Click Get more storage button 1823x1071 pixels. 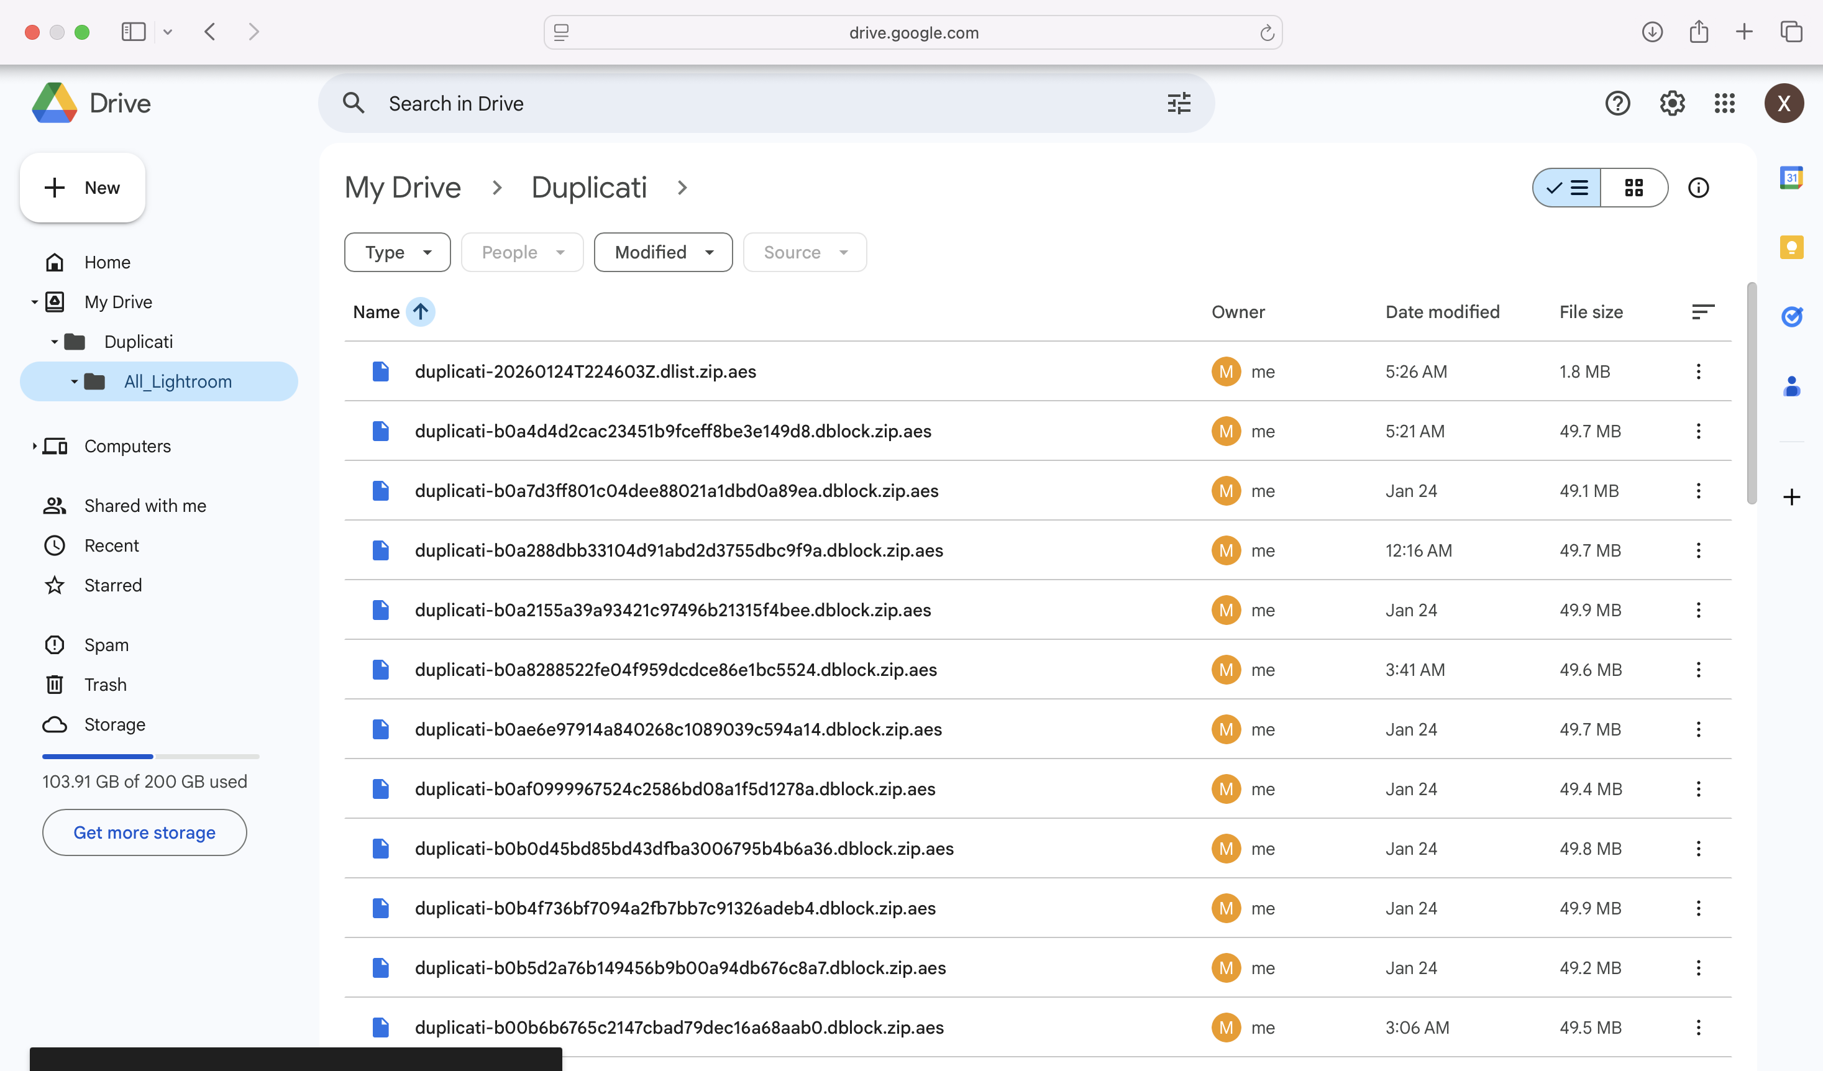point(144,832)
